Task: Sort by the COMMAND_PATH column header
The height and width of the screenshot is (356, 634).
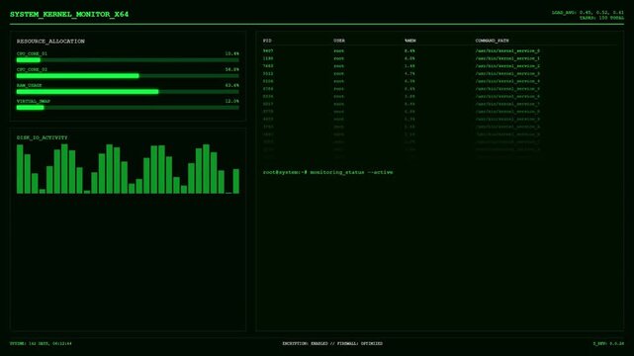Action: pos(493,41)
